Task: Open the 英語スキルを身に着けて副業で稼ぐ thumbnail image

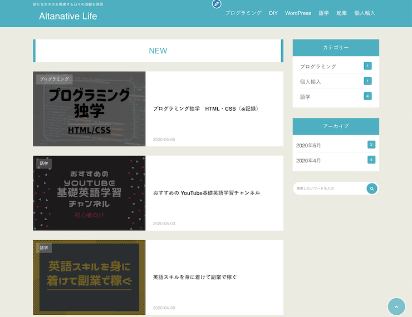Action: click(x=89, y=278)
